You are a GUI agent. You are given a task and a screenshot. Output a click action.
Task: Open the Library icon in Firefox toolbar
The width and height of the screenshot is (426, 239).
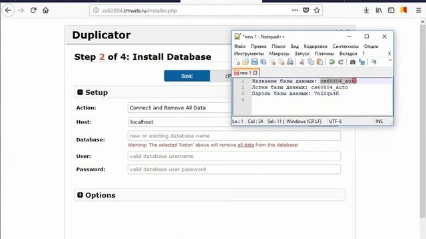[x=379, y=11]
